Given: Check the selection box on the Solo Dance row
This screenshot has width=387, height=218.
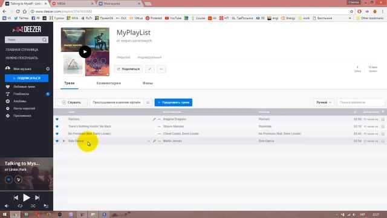Looking at the screenshot, I should pos(383,141).
